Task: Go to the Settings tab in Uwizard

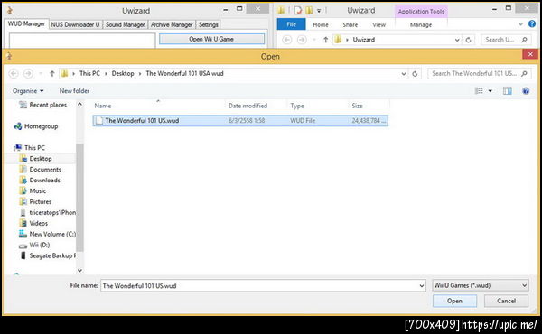Action: coord(209,24)
